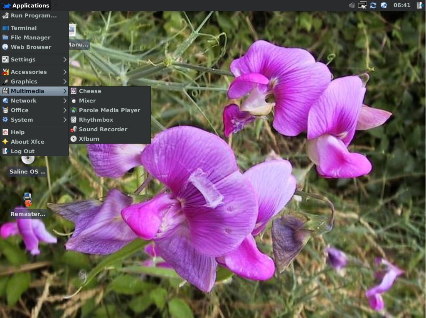Click the panel logout door icon
426x318 pixels.
click(x=420, y=5)
